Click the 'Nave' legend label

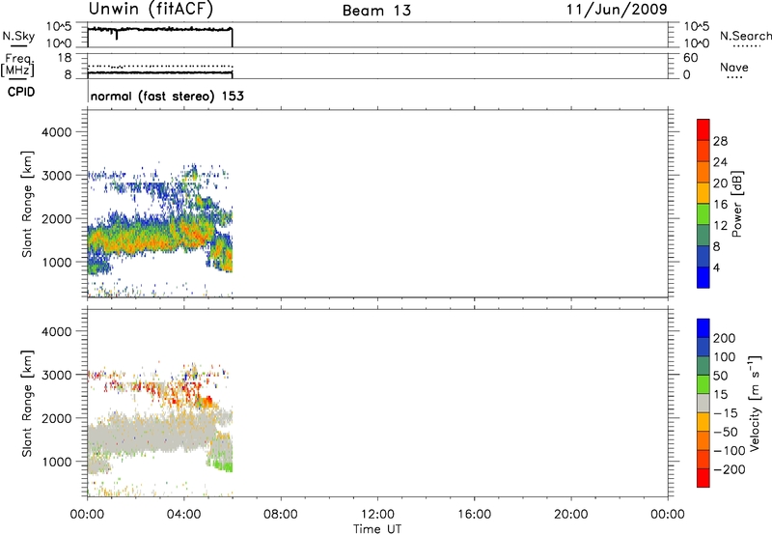[x=734, y=67]
